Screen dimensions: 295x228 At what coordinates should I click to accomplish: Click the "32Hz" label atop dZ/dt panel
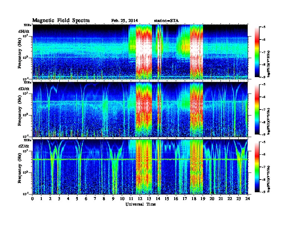27,140
